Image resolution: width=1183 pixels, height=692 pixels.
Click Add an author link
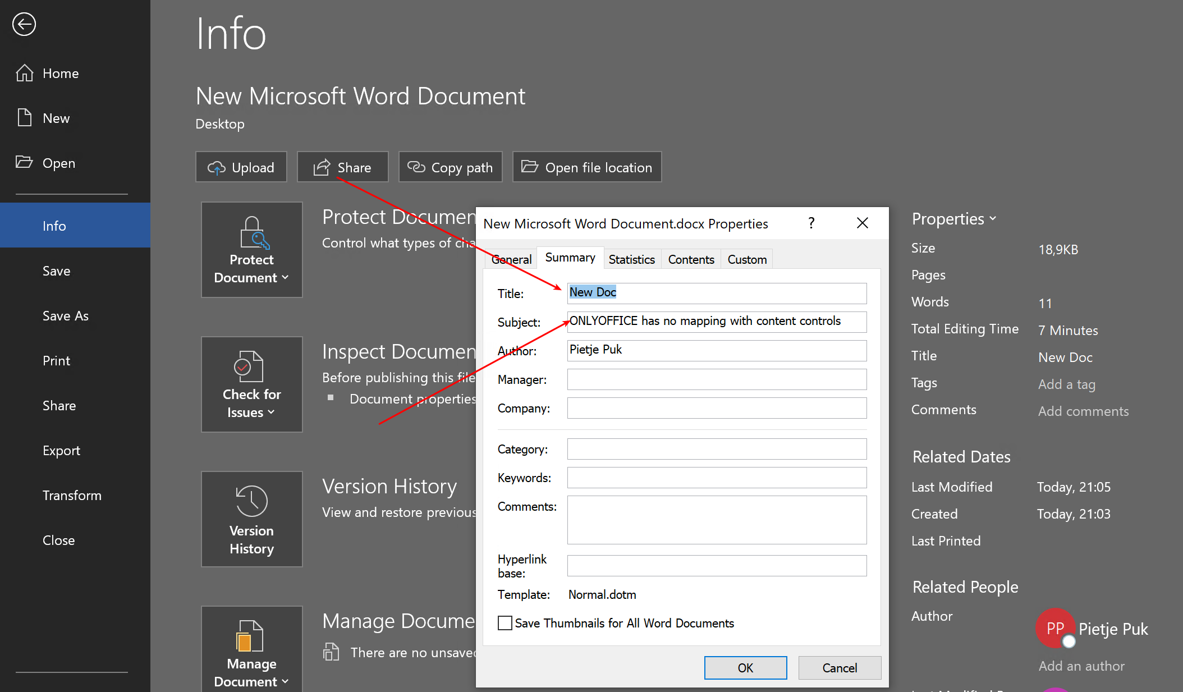pyautogui.click(x=1081, y=666)
